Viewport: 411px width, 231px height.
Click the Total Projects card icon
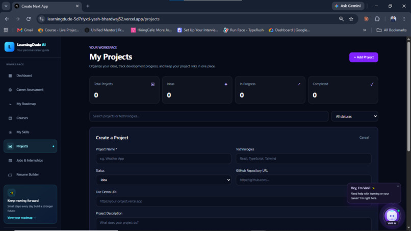(153, 84)
